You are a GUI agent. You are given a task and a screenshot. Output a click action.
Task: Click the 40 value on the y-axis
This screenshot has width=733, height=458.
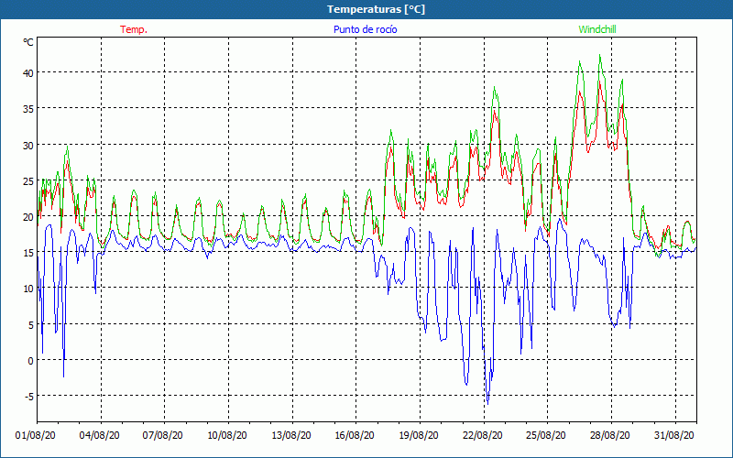coord(28,73)
